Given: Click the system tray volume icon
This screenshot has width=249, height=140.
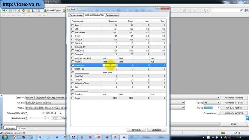Looking at the screenshot, I should click(x=221, y=137).
